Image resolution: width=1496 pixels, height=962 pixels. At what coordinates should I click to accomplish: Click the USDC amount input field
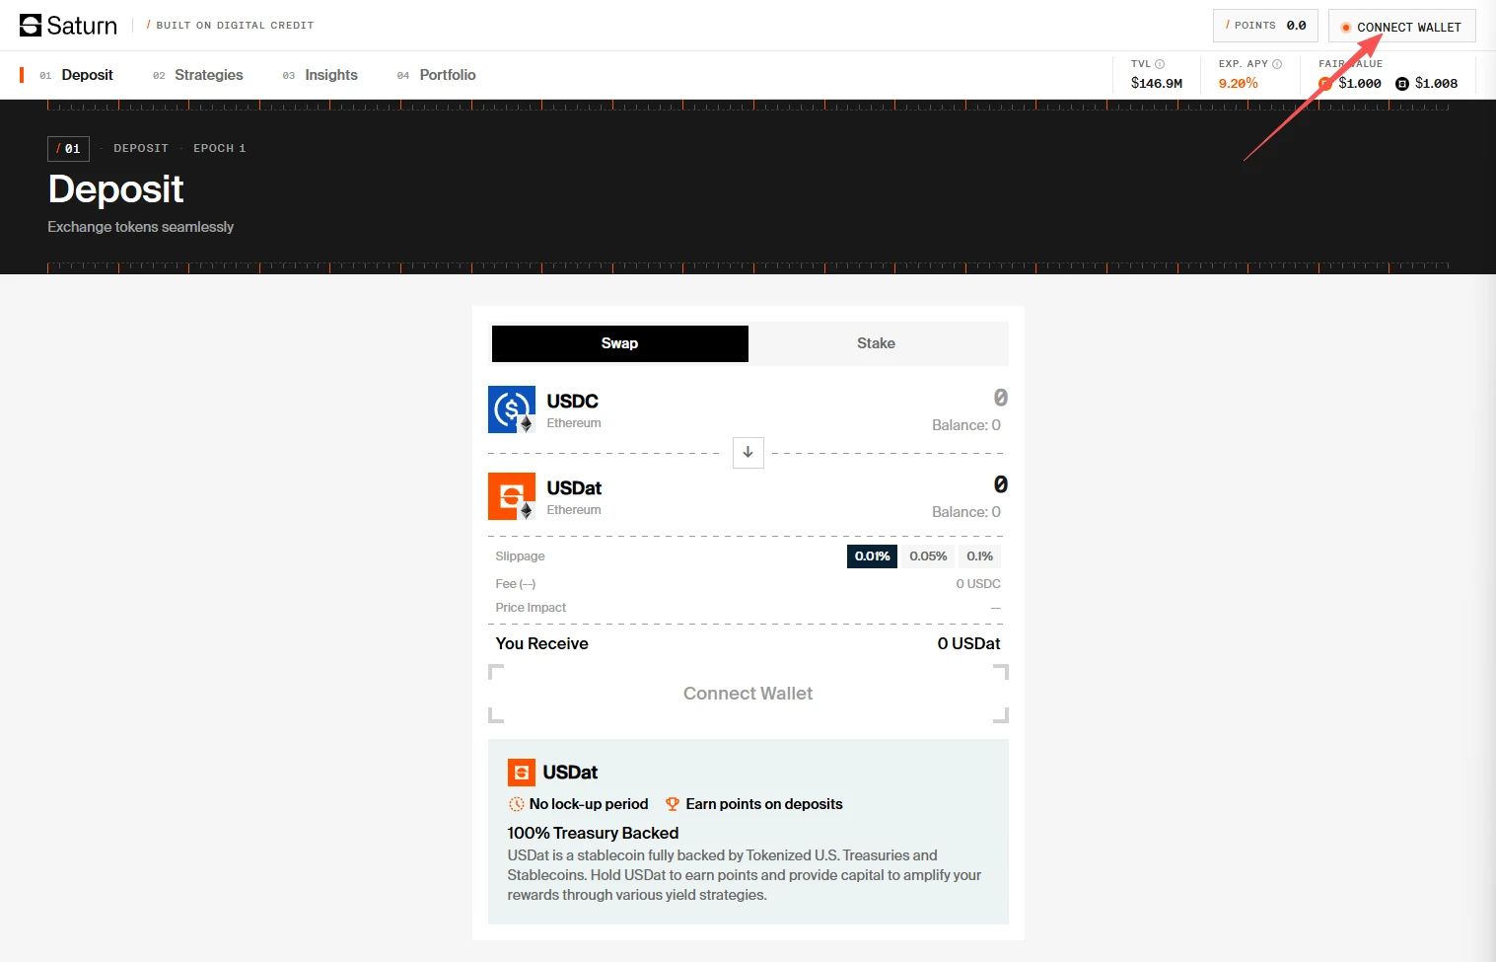click(x=1000, y=398)
